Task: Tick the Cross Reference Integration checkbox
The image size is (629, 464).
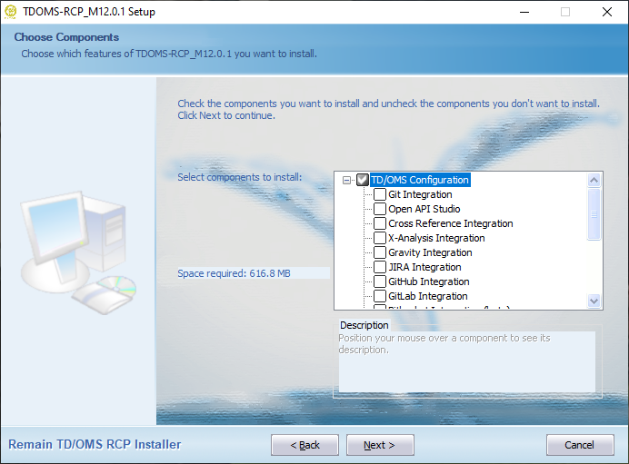Action: [380, 223]
